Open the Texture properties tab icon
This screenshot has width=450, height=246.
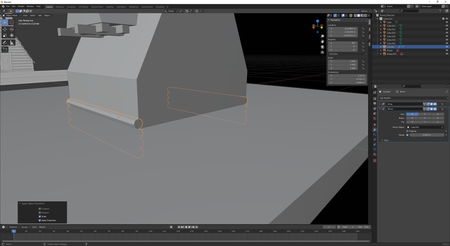(375, 161)
